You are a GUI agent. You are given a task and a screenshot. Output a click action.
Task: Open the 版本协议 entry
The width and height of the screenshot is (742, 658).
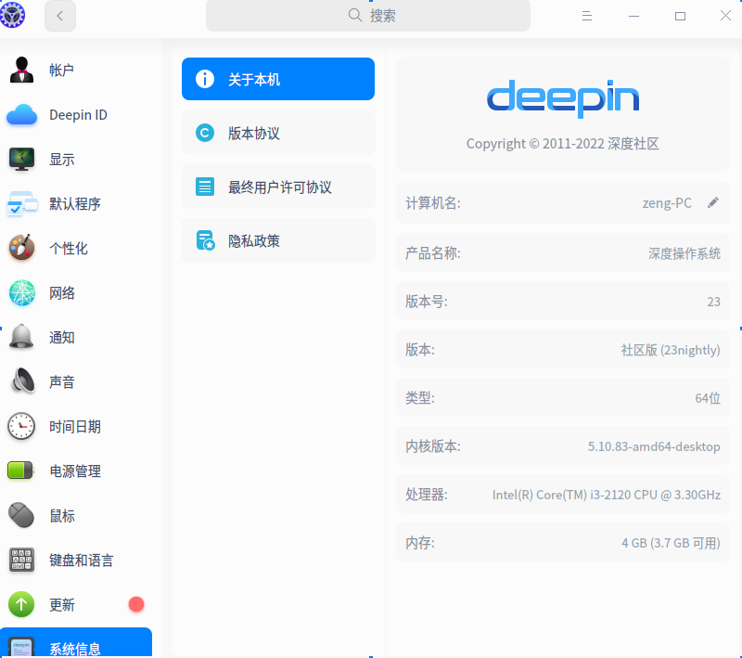click(x=278, y=133)
